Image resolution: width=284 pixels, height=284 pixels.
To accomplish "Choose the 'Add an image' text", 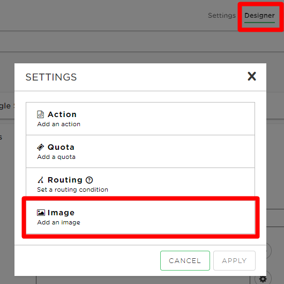I will (x=58, y=222).
